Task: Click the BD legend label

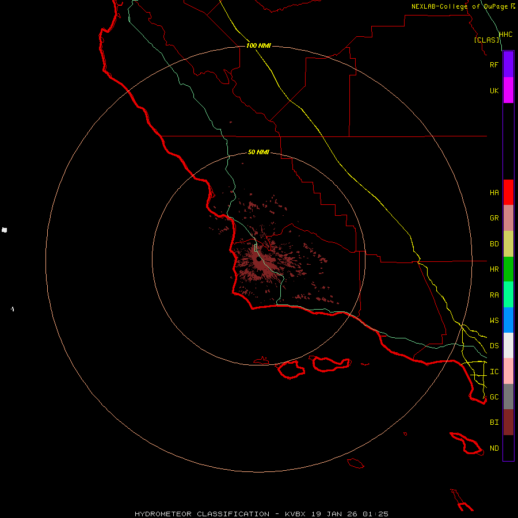Action: tap(494, 244)
